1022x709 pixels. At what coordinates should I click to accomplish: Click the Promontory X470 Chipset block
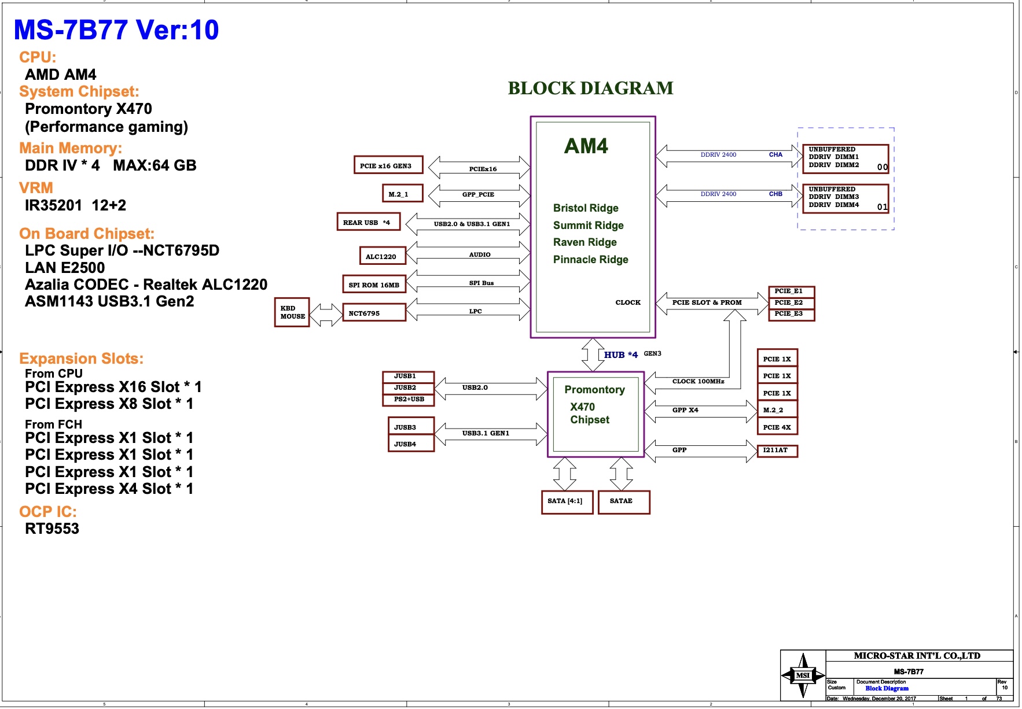[595, 413]
